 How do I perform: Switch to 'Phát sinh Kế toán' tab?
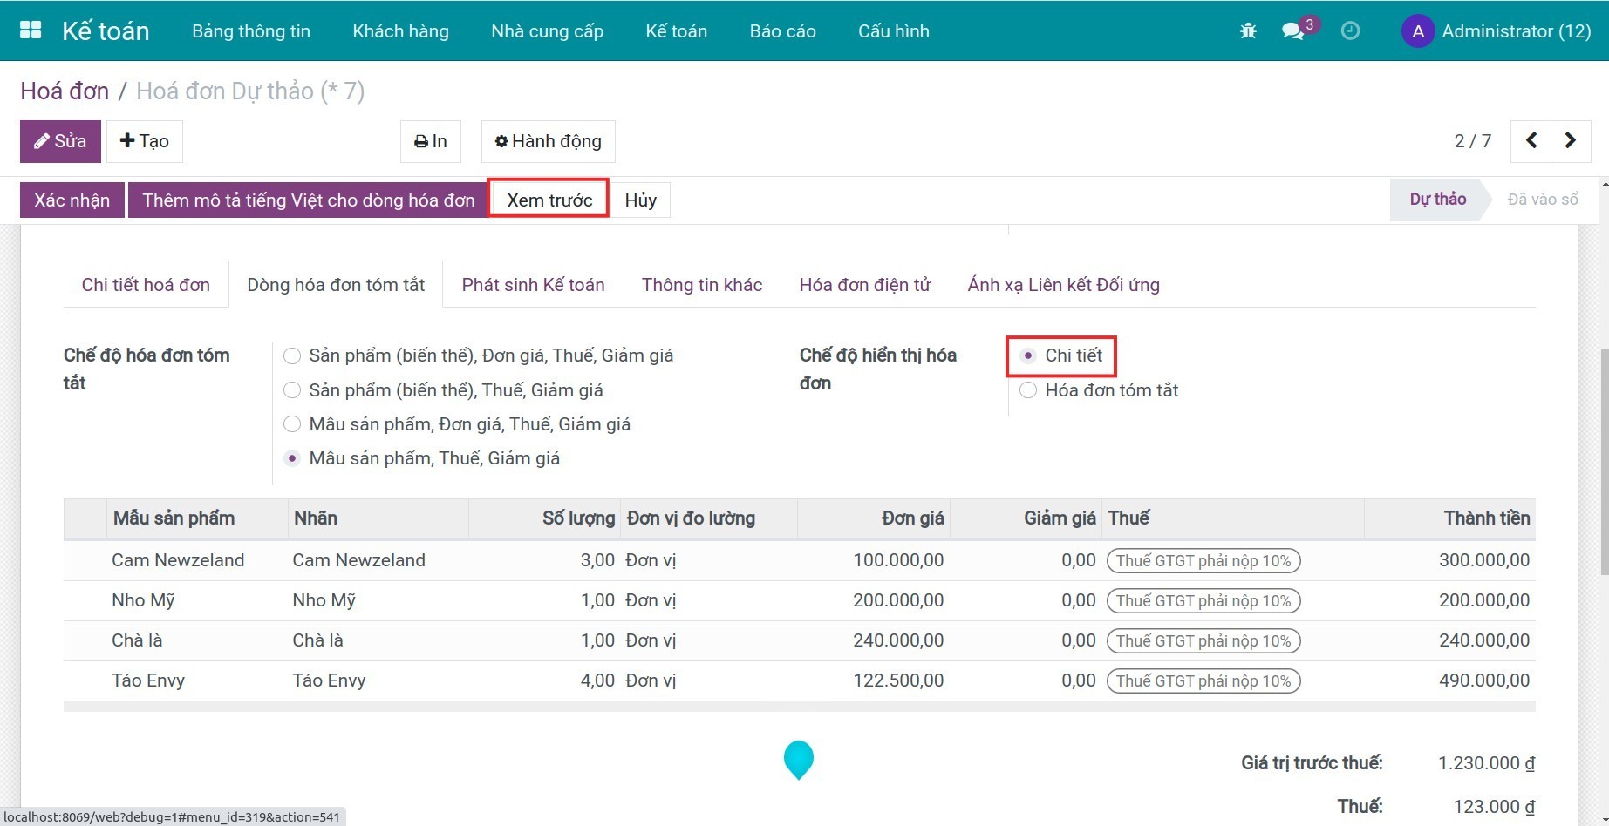point(533,285)
